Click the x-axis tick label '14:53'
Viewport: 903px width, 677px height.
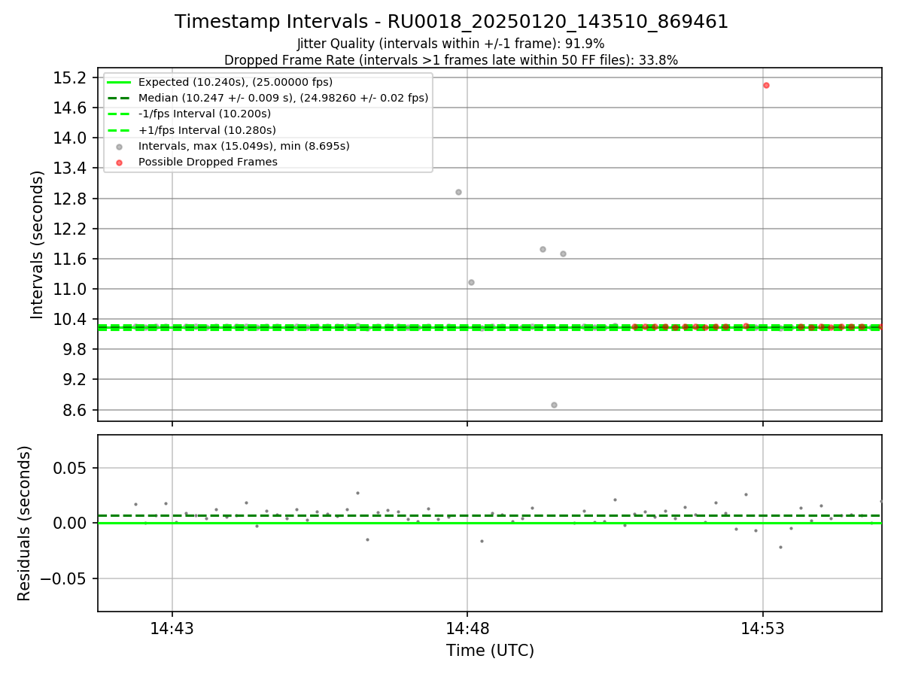pos(763,630)
